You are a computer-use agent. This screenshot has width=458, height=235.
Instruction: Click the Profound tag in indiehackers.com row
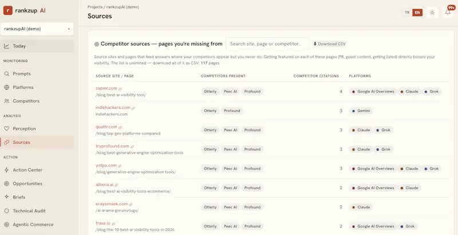coord(232,111)
